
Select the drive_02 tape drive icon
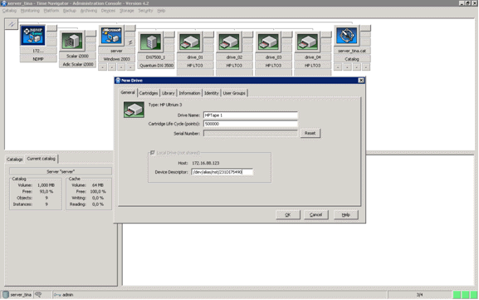[228, 42]
